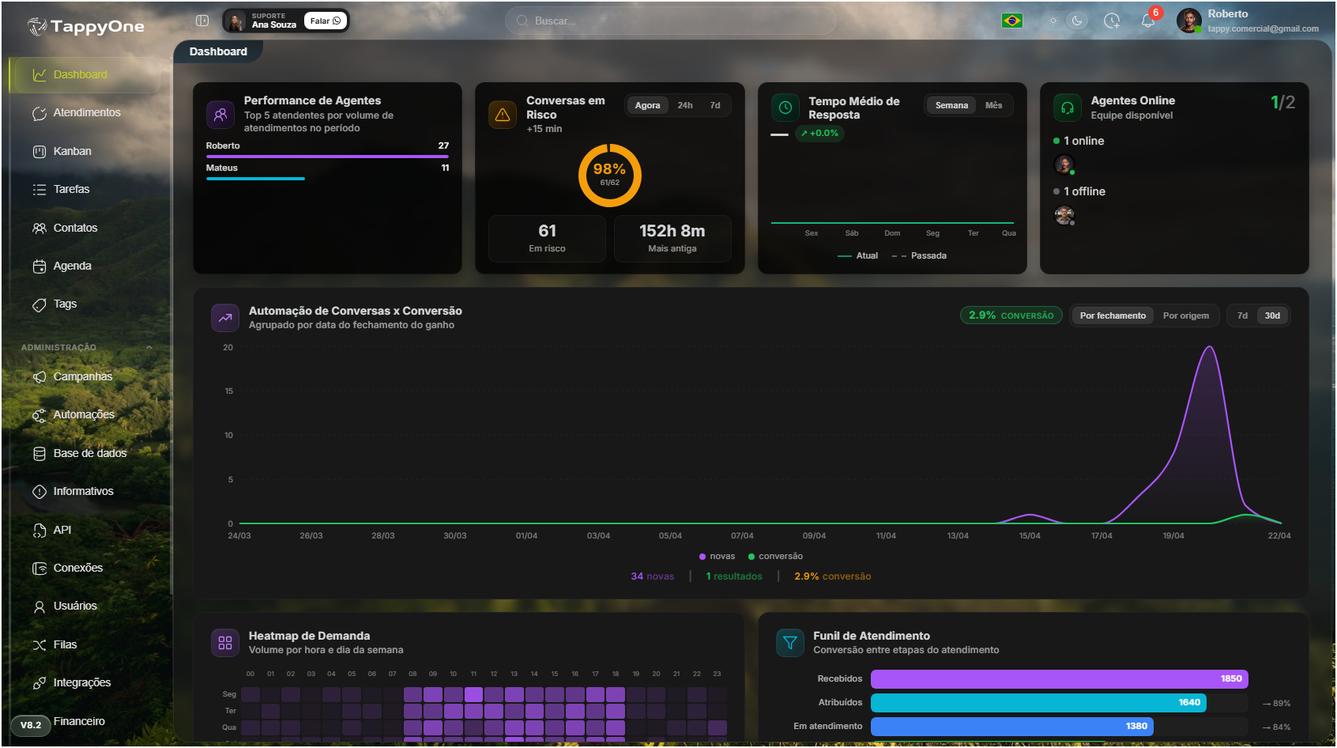Screen dimensions: 1337x748
Task: Click the Falar WhatsApp button
Action: click(326, 21)
